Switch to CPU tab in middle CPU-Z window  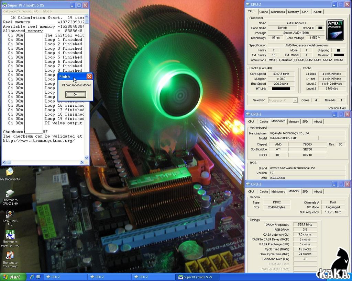[251, 122]
